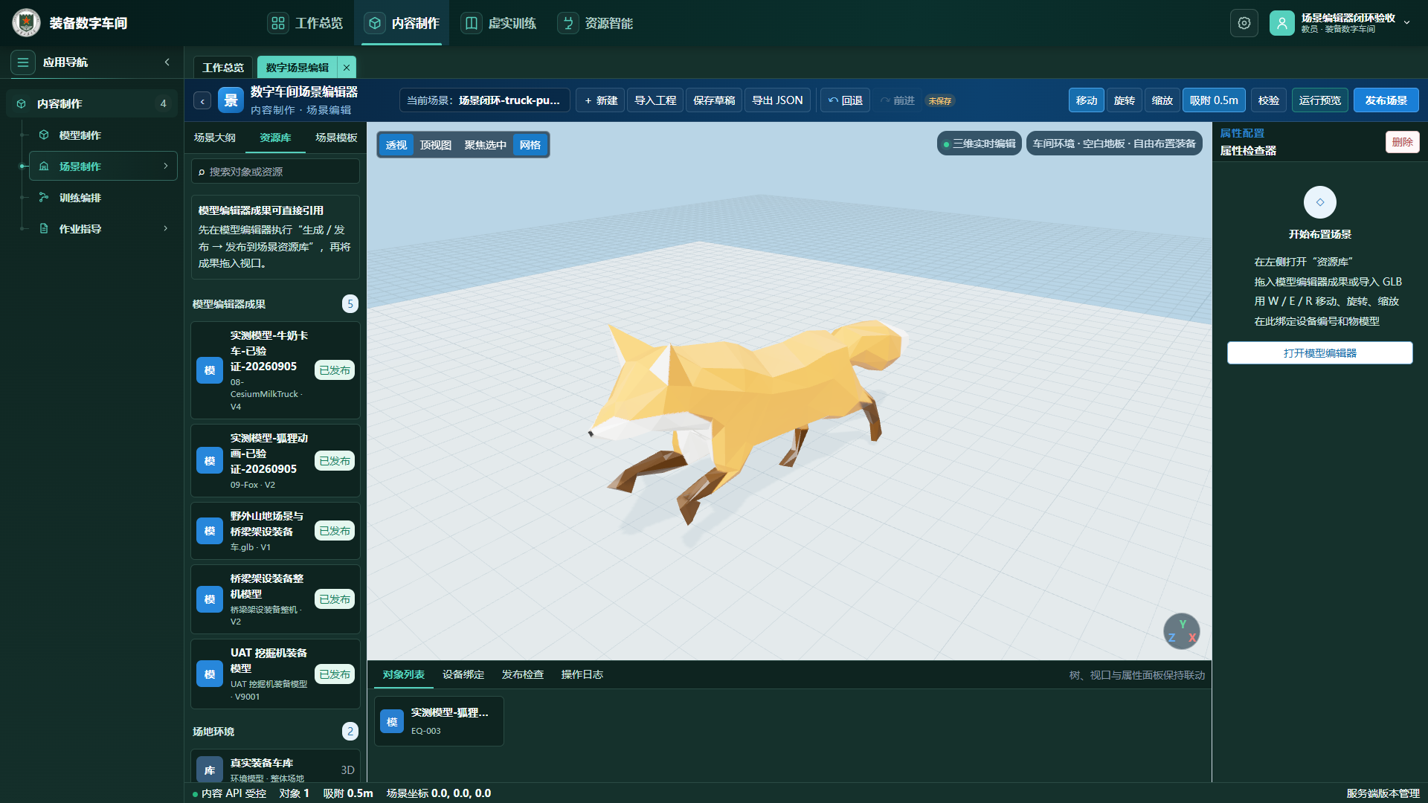Click the 训练编排 icon in sidebar
Image resolution: width=1428 pixels, height=803 pixels.
click(44, 198)
